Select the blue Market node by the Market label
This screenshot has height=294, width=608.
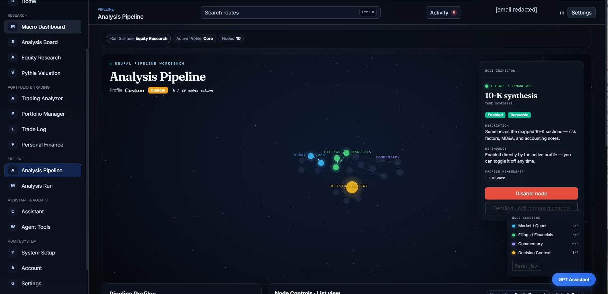[311, 156]
